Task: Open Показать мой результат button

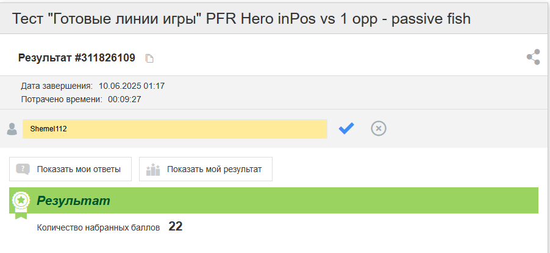Action: (205, 169)
